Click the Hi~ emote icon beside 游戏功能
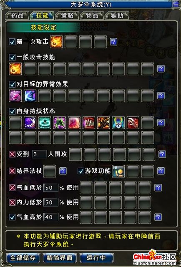Screen dimensions: 181x267 (x=118, y=171)
